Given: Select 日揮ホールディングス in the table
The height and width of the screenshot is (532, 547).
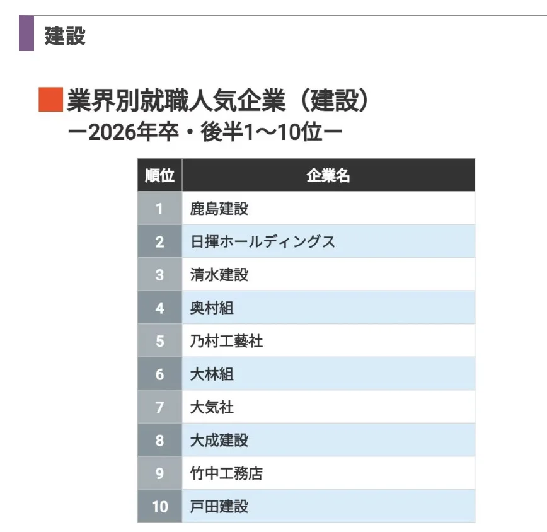Looking at the screenshot, I should [x=263, y=241].
